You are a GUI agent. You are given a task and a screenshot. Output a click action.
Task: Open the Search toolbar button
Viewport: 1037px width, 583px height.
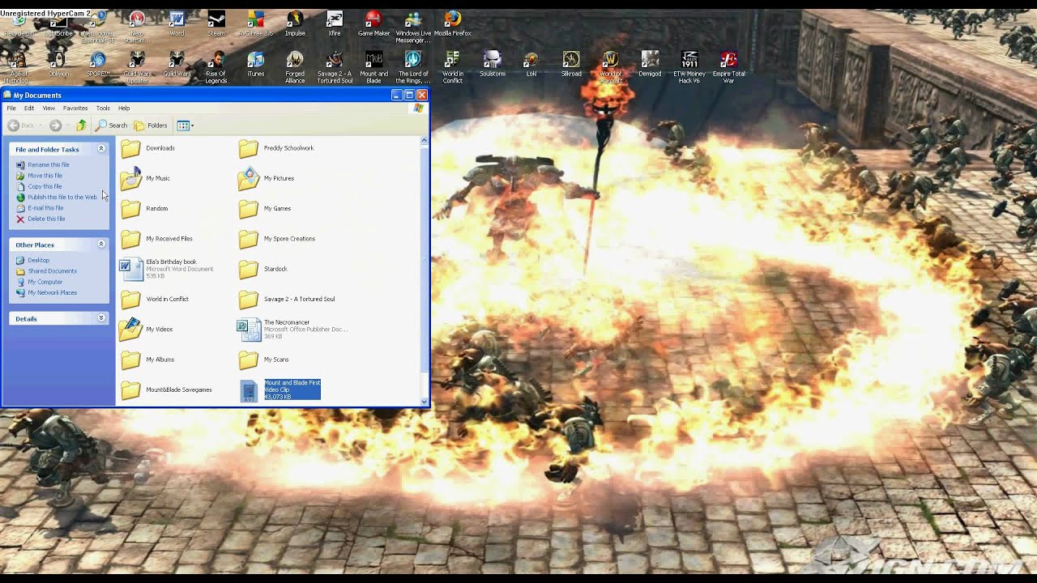coord(112,126)
